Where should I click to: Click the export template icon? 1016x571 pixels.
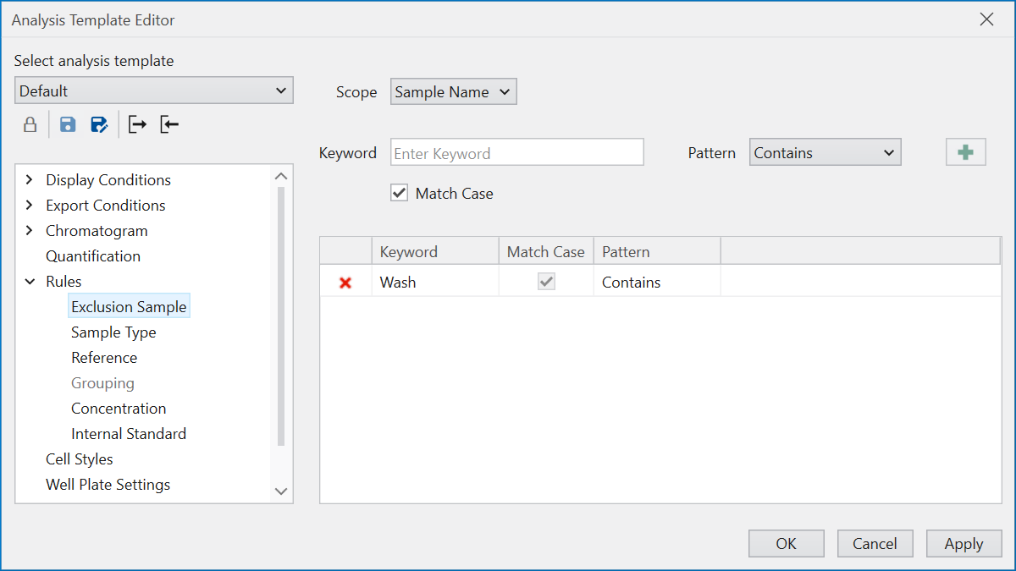(137, 125)
